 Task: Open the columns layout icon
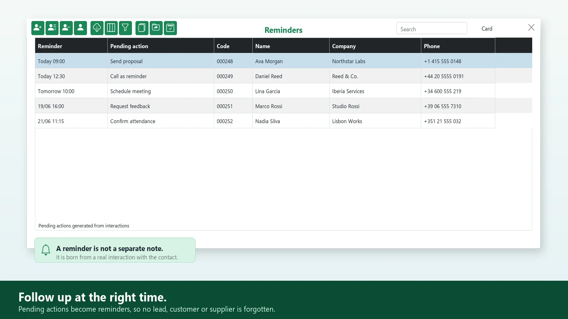coord(111,28)
